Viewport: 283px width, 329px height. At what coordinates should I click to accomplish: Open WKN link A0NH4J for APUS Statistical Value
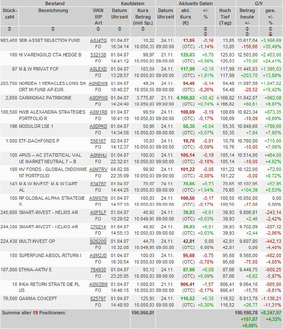[x=98, y=155]
